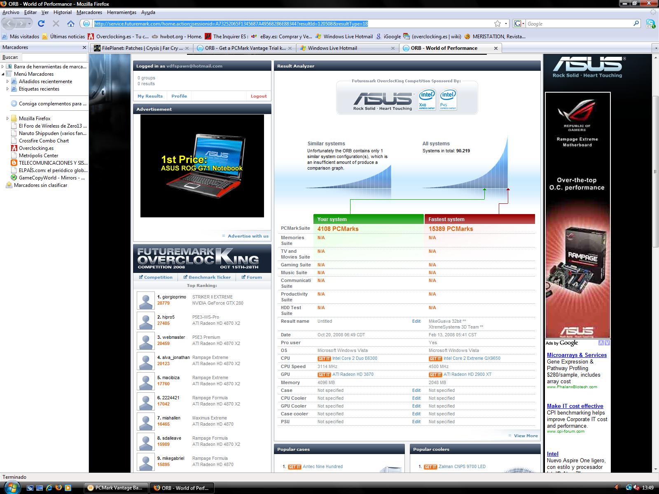Click the Buscar field in bookmarks sidebar

(x=54, y=57)
